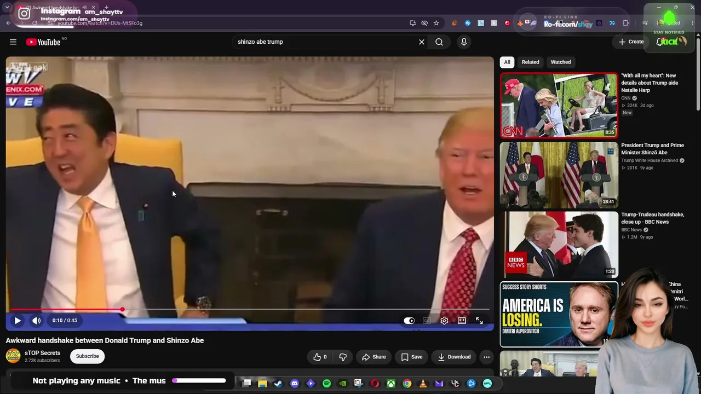The image size is (701, 394).
Task: Seek on the video progress bar
Action: point(250,310)
